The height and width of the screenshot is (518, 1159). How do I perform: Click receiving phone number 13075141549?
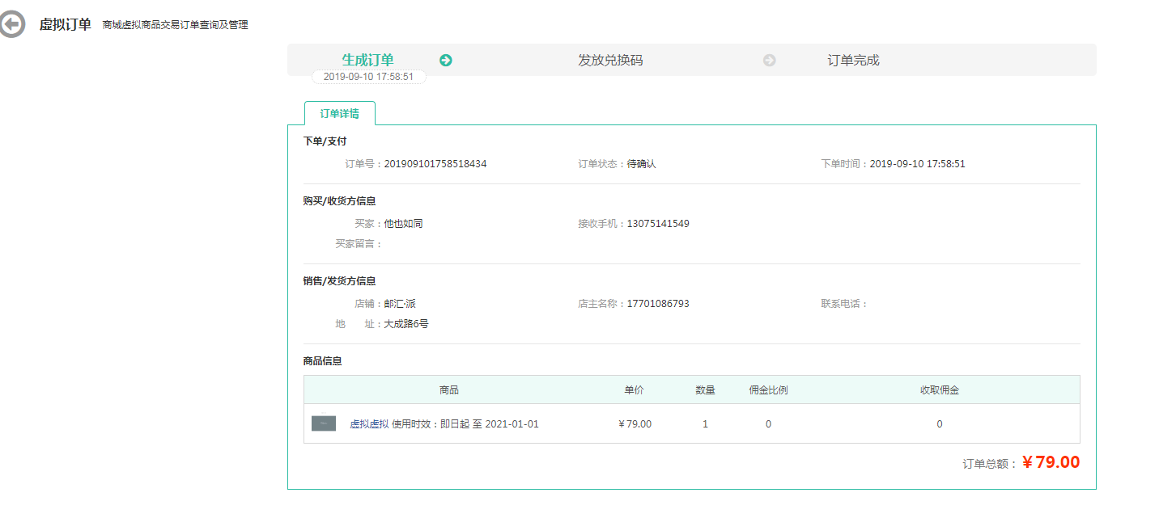coord(658,224)
